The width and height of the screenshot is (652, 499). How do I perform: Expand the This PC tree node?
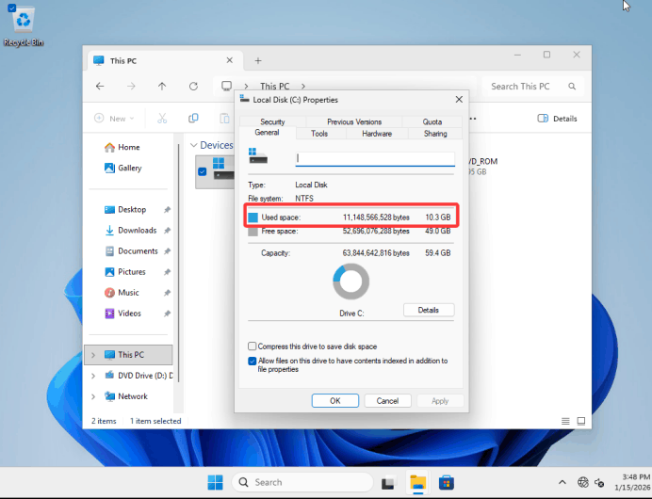[92, 355]
